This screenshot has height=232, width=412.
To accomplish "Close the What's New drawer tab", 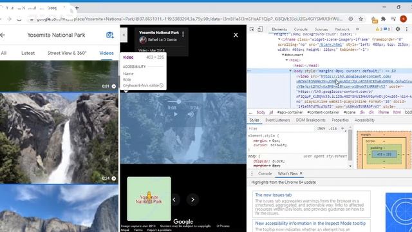I will tap(301, 173).
